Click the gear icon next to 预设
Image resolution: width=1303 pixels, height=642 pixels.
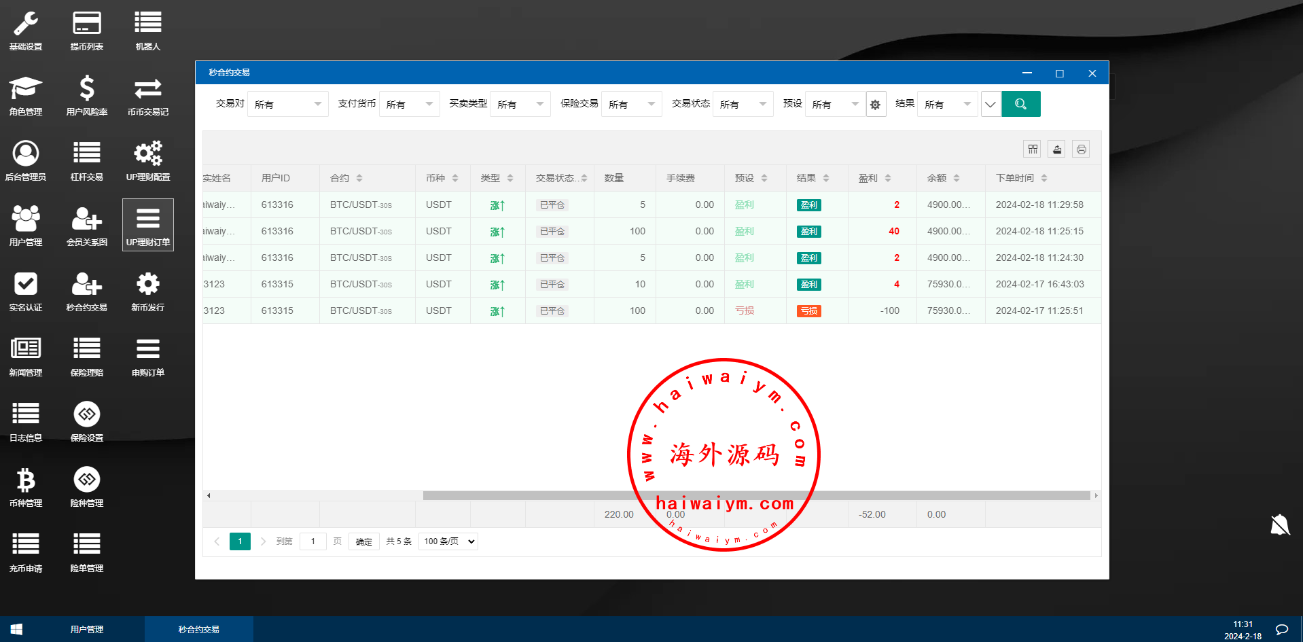[875, 105]
